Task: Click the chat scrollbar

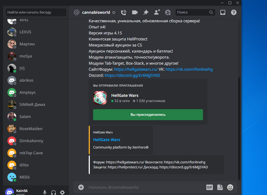Action: [239, 129]
